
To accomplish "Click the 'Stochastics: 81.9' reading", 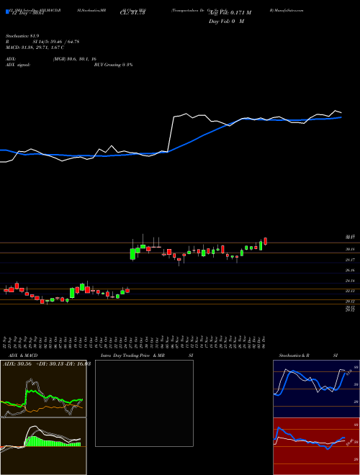I will click(22, 36).
